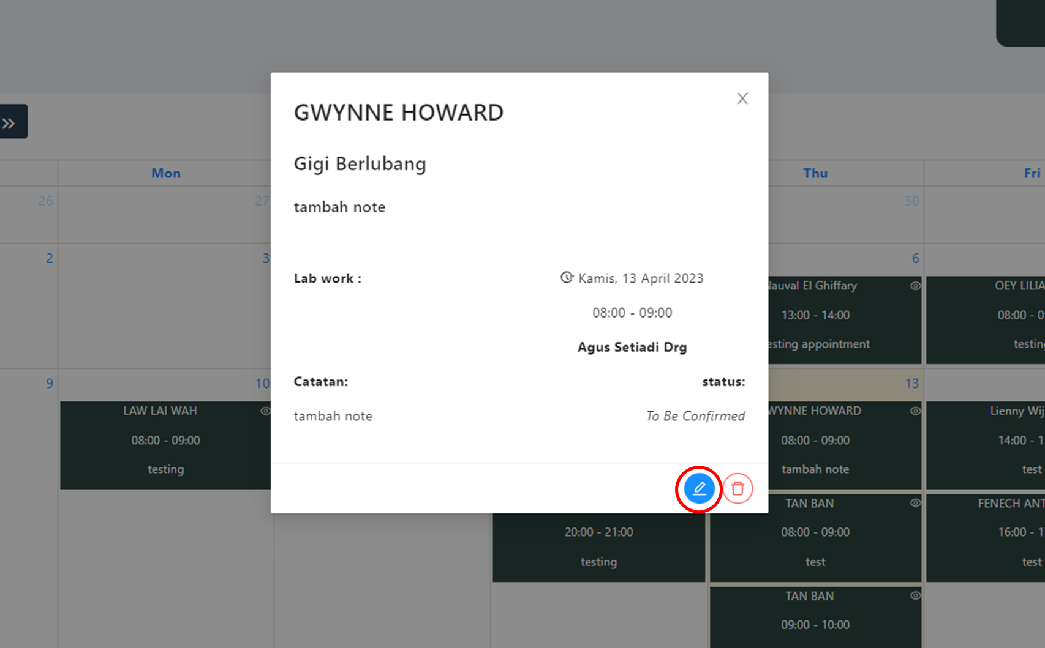Open the OEY LILIA appointment on Friday
This screenshot has width=1045, height=648.
(x=986, y=320)
